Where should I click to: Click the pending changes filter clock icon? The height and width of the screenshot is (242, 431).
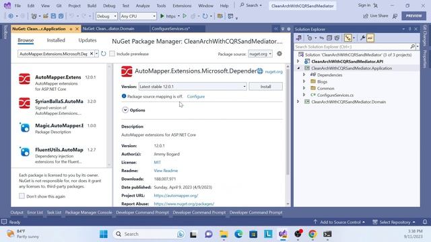[310, 38]
